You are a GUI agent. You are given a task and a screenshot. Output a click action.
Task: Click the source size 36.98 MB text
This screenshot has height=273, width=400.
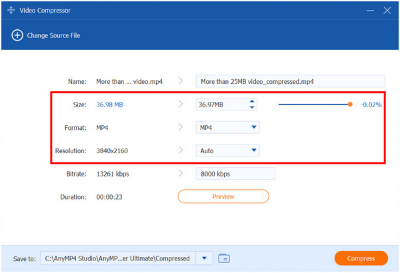click(x=109, y=105)
